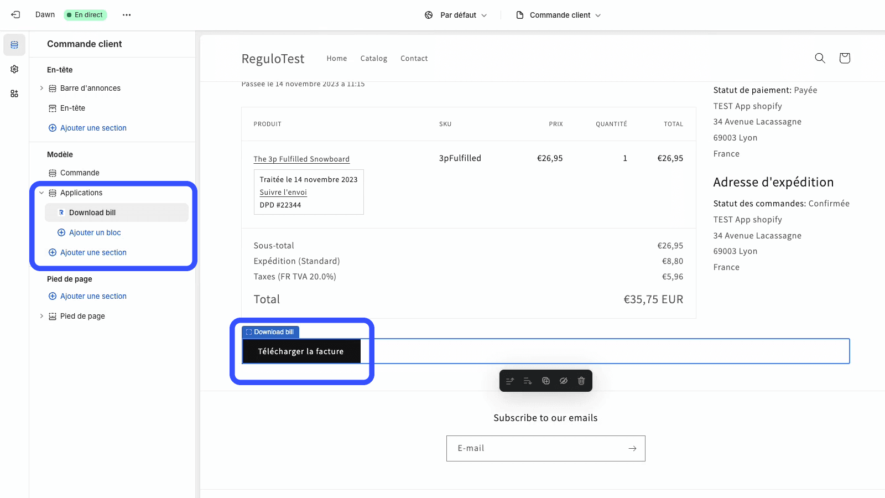Click the E-mail subscription input field
The image size is (885, 498).
pos(534,448)
